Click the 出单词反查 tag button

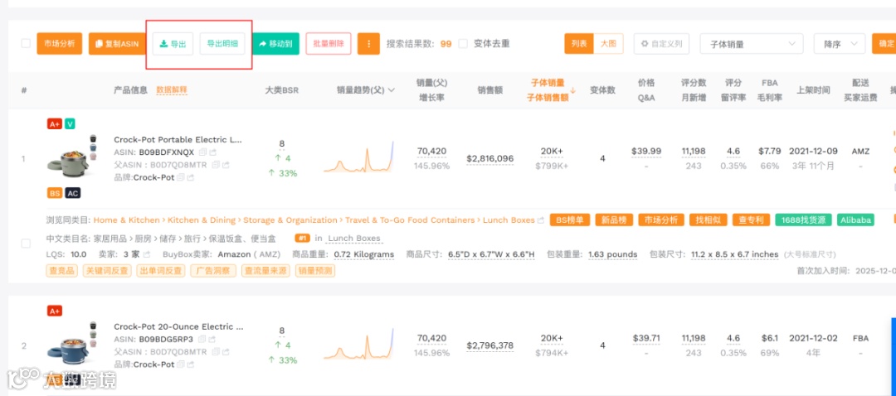coord(161,270)
